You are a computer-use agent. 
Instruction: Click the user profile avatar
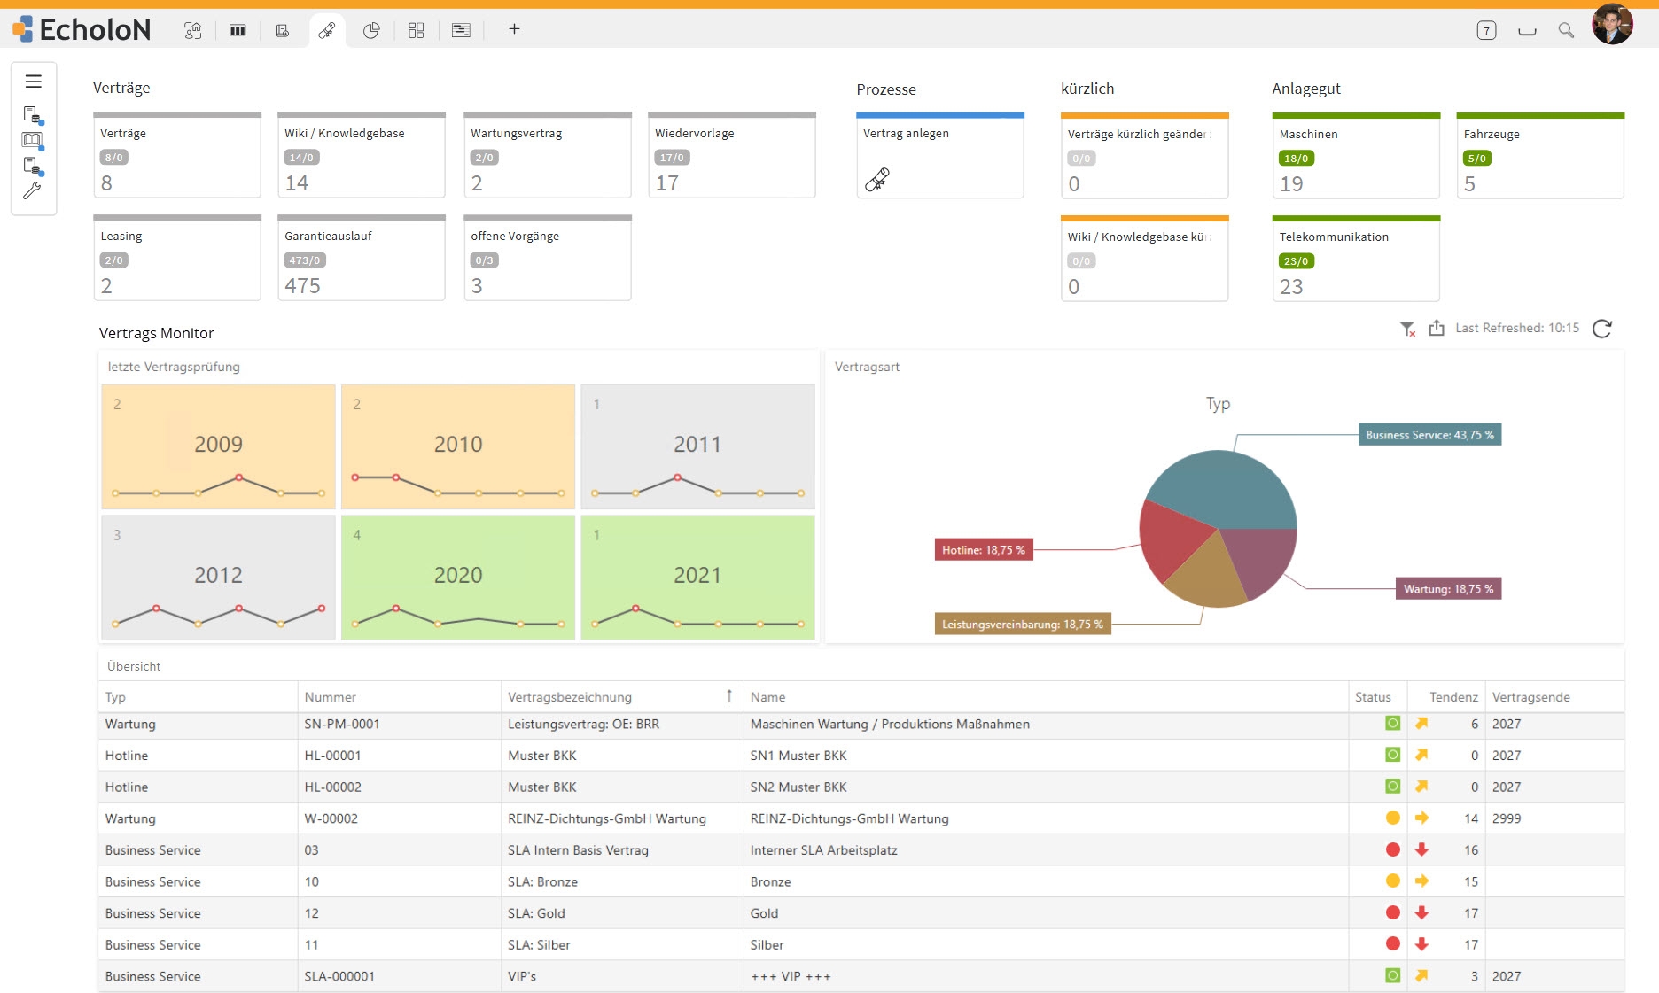coord(1612,24)
